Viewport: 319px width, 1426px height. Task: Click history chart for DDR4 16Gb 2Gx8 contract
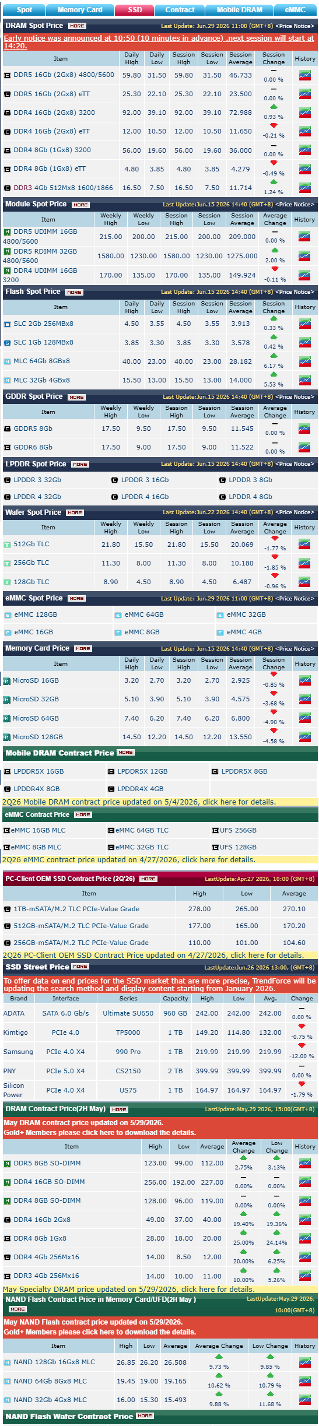(304, 1220)
